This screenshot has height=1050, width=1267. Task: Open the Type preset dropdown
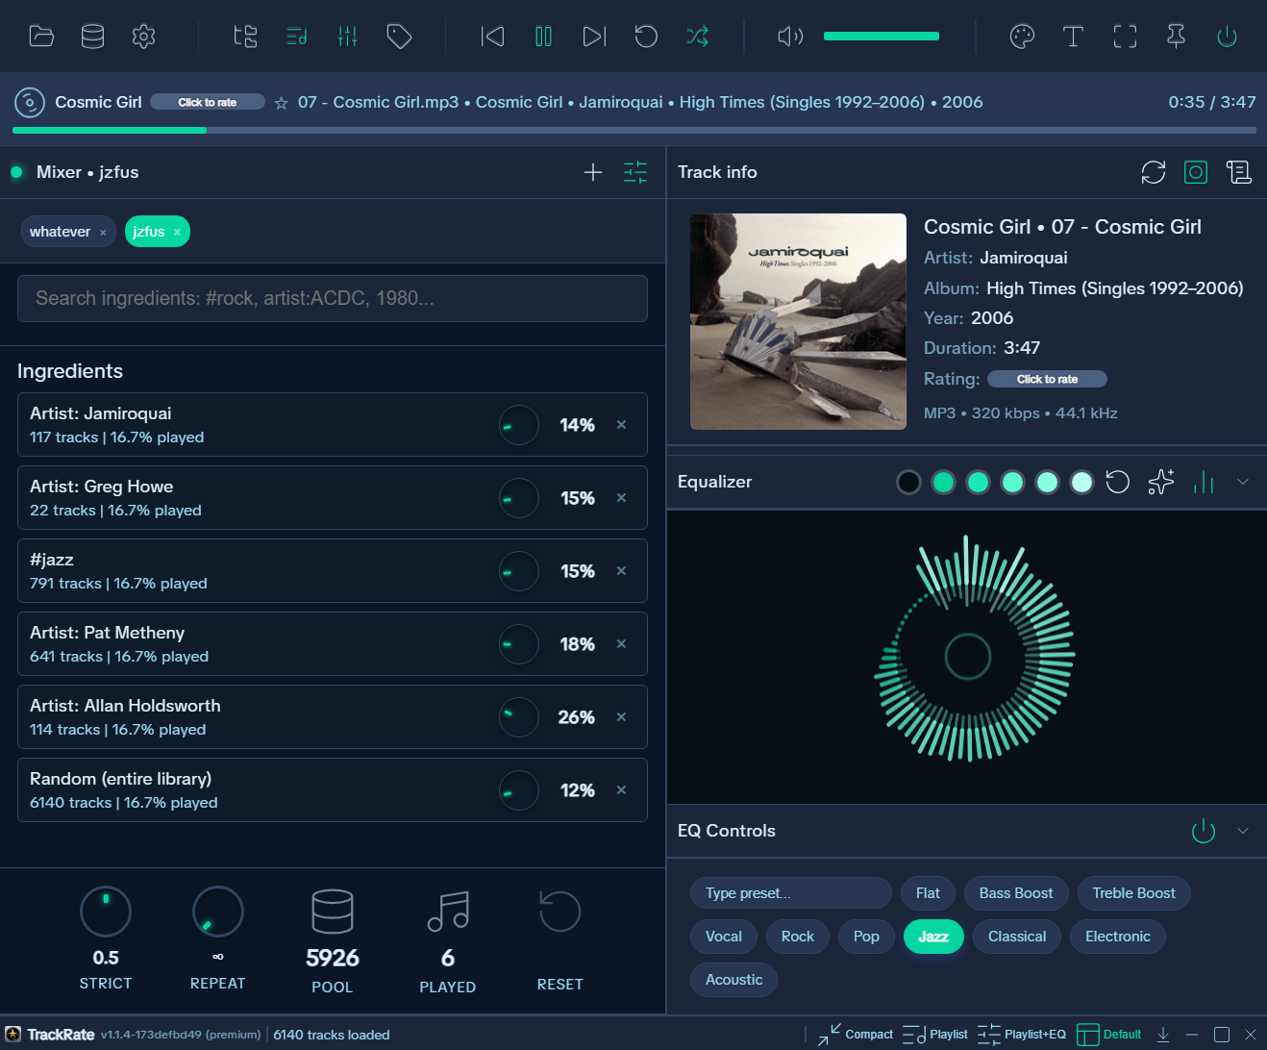(x=790, y=893)
